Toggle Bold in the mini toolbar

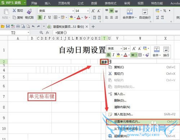click(109, 55)
